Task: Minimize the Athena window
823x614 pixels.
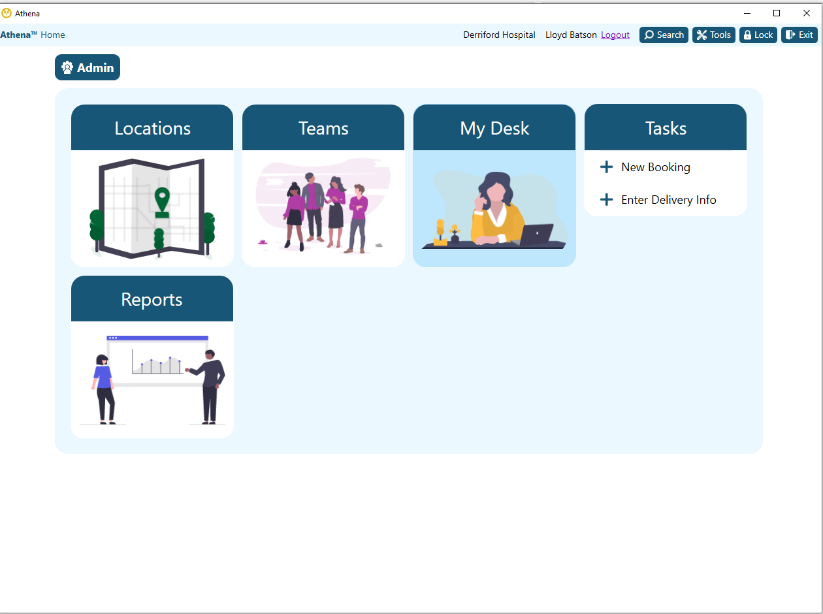Action: [x=747, y=13]
